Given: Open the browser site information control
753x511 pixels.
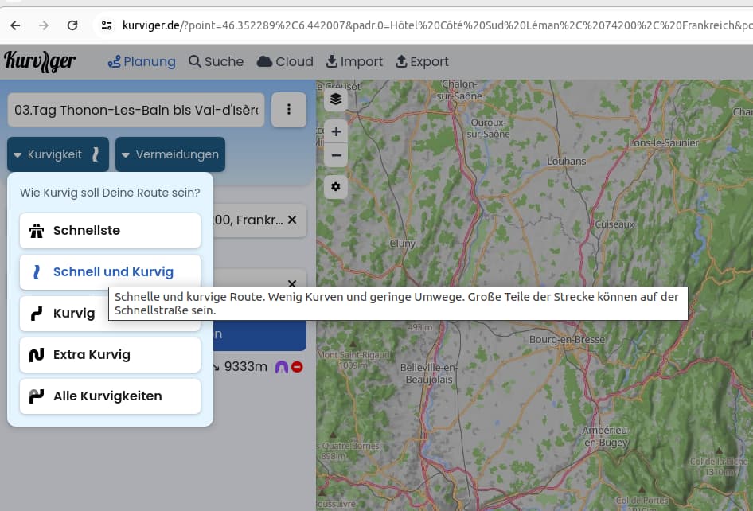Looking at the screenshot, I should 107,25.
